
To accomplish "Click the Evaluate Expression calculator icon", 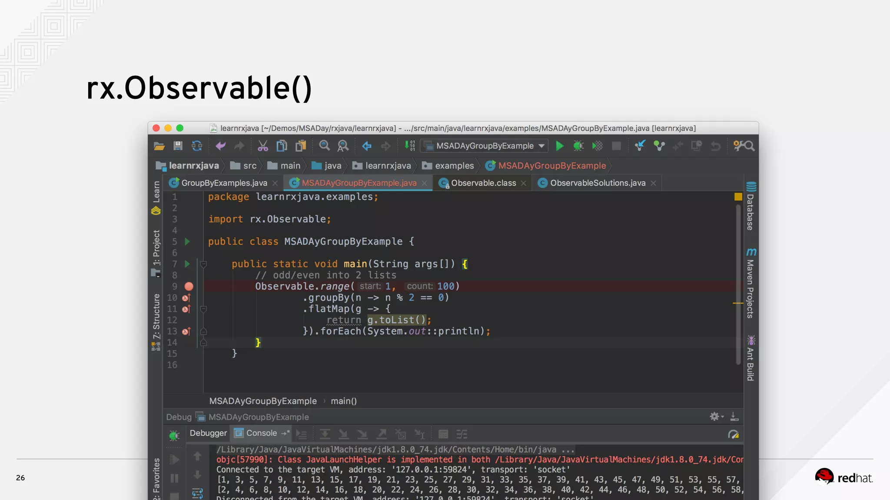I will coord(443,434).
